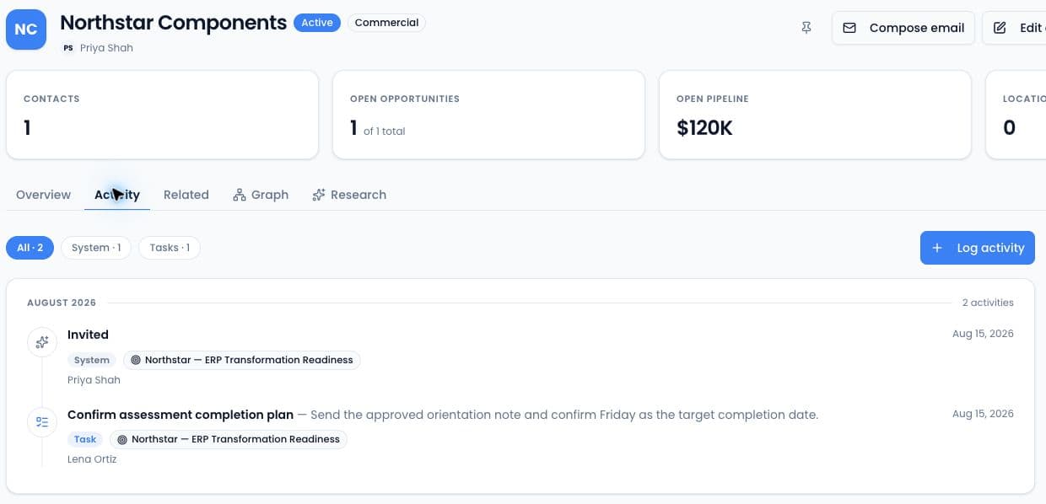
Task: Click the Commercial badge
Action: click(x=386, y=23)
